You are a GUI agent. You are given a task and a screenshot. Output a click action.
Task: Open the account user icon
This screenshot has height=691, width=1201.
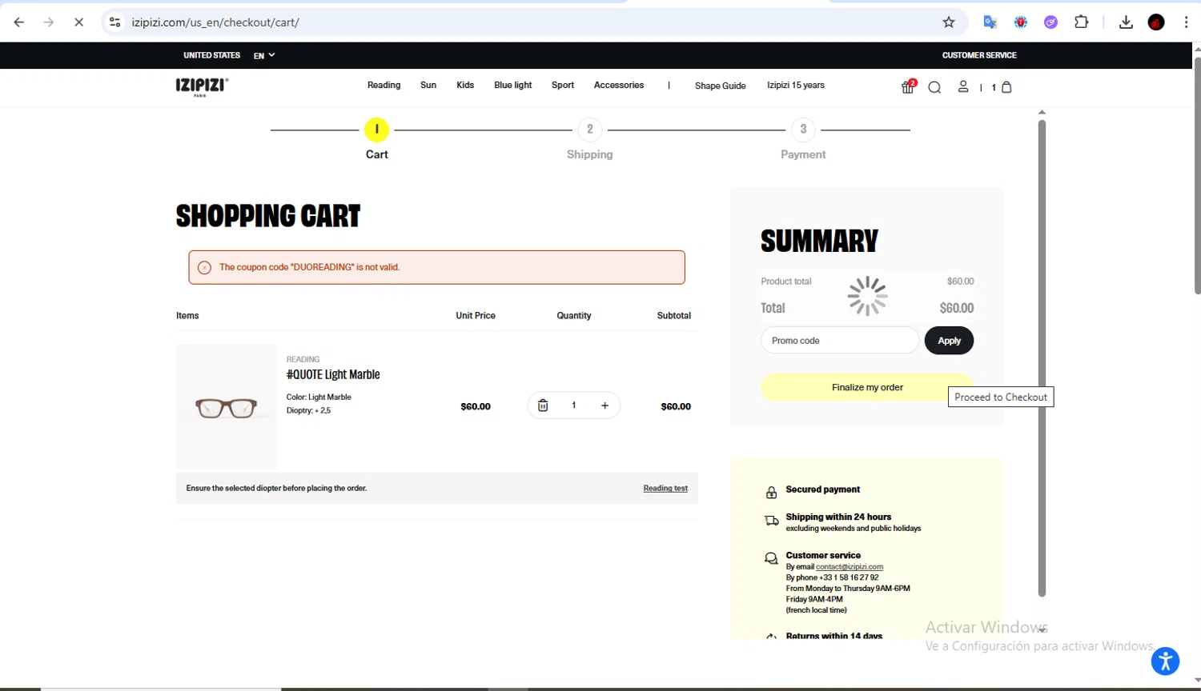[963, 86]
